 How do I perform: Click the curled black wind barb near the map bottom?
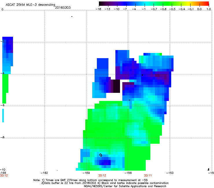[101, 155]
